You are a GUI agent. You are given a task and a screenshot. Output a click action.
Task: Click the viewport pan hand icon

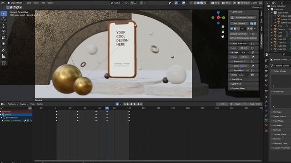[223, 32]
